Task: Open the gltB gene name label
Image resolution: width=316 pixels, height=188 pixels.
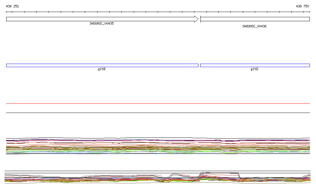Action: 102,69
